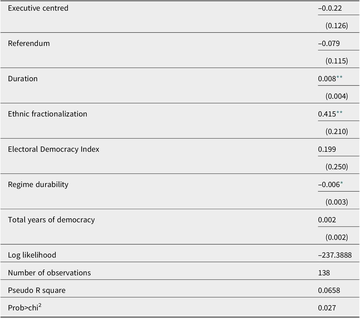
Task: Select the standard error (0.002)
Action: pos(337,237)
